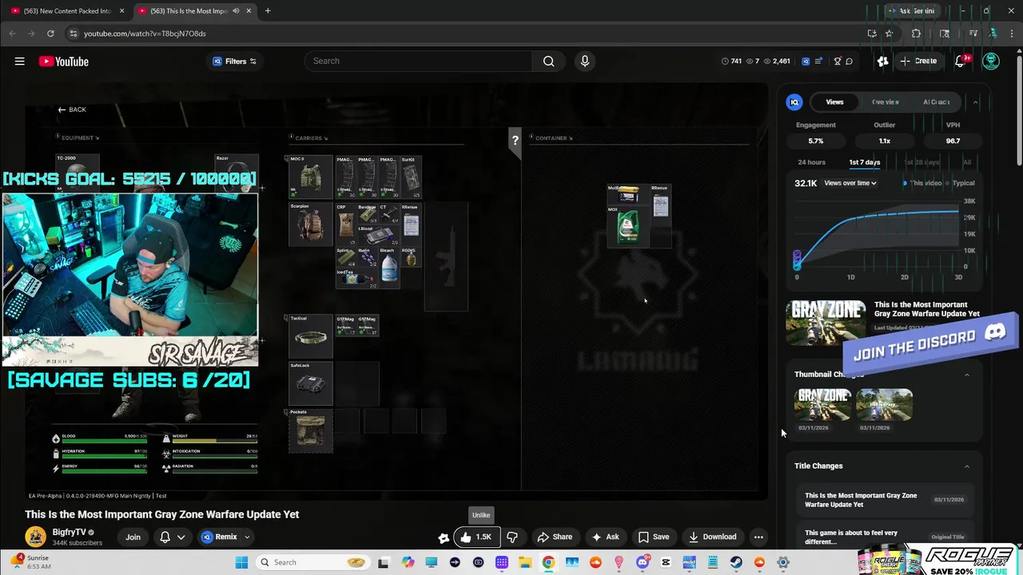Collapse the vidIQ panel with top chevron
The width and height of the screenshot is (1023, 575).
pyautogui.click(x=975, y=102)
